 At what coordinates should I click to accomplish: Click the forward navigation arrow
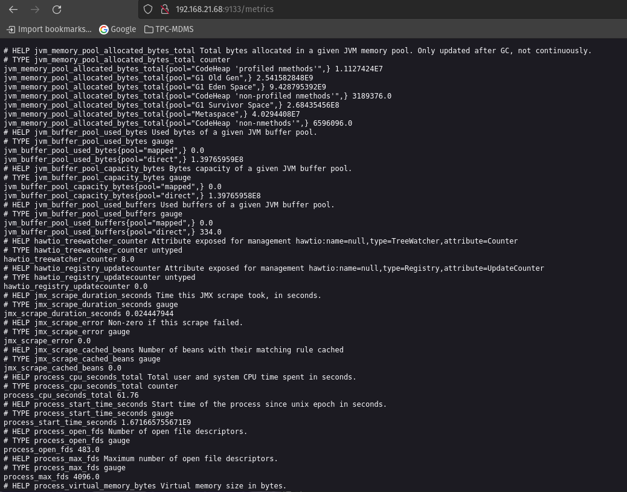pyautogui.click(x=35, y=9)
